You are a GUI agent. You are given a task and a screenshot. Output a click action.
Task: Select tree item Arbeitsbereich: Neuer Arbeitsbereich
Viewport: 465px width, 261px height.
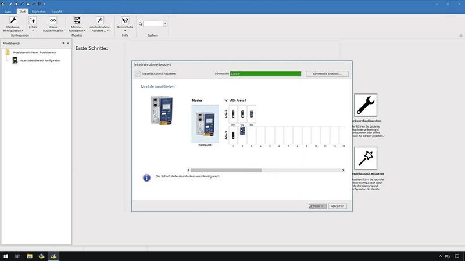coord(34,52)
